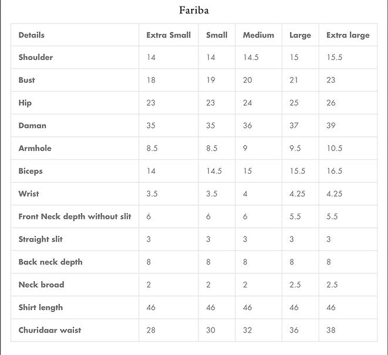Select the Small column header

tap(217, 35)
